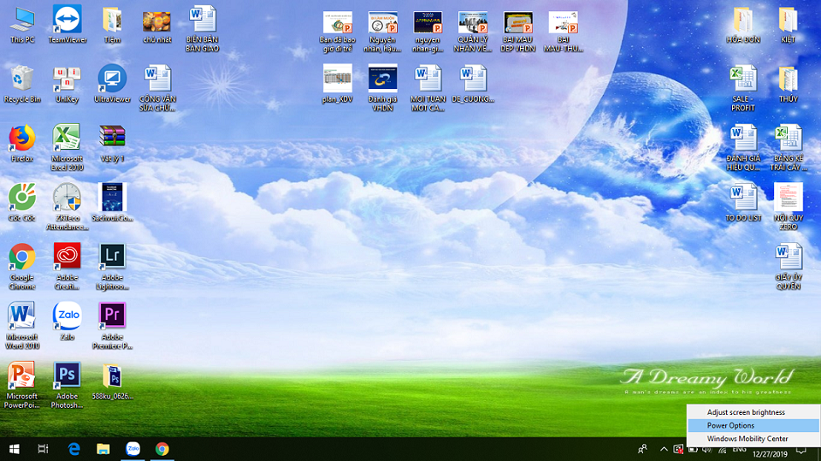821x461 pixels.
Task: Select the Cốc Cốc browser desktop icon
Action: point(21,198)
